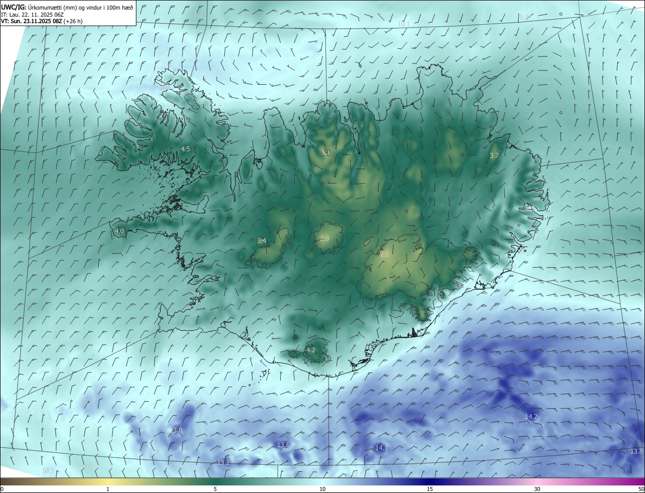The height and width of the screenshot is (493, 645).
Task: Click the 10 tick on the color scale
Action: 322,489
